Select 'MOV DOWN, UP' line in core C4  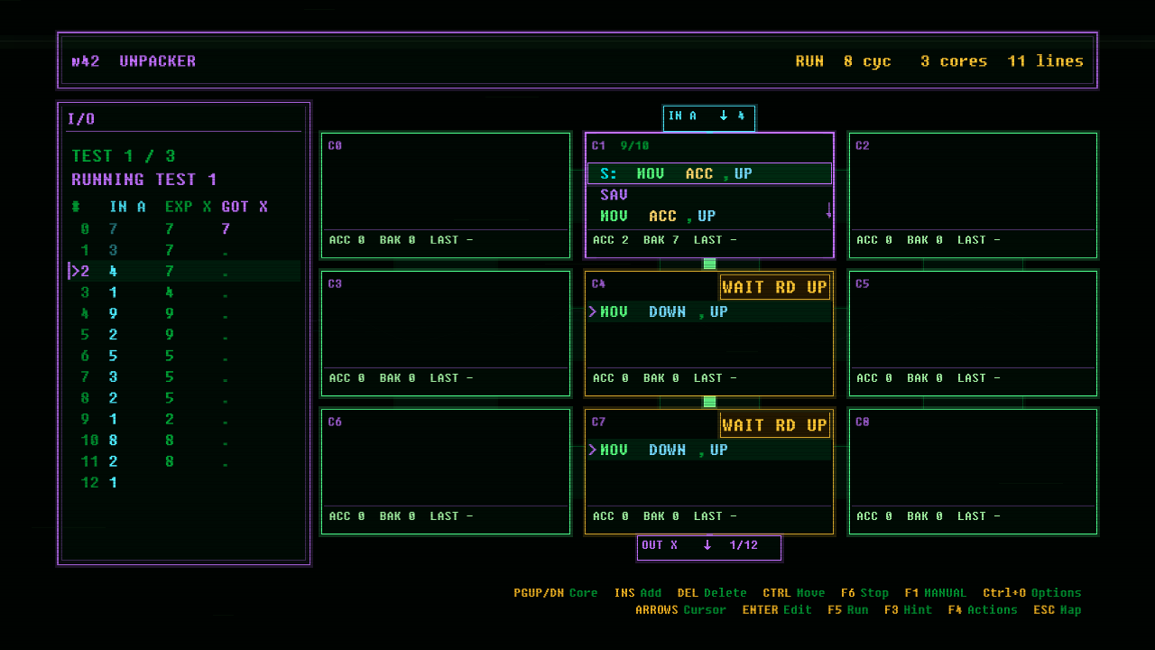point(709,312)
